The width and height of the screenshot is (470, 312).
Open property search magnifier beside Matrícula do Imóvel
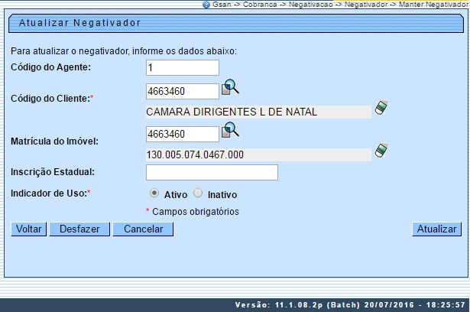pos(230,130)
